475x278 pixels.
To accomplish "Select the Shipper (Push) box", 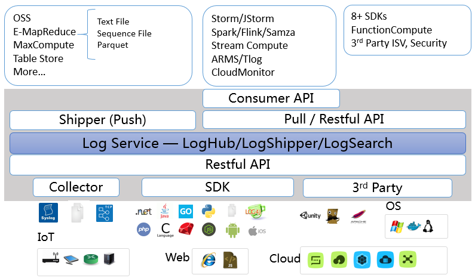I will click(x=103, y=120).
